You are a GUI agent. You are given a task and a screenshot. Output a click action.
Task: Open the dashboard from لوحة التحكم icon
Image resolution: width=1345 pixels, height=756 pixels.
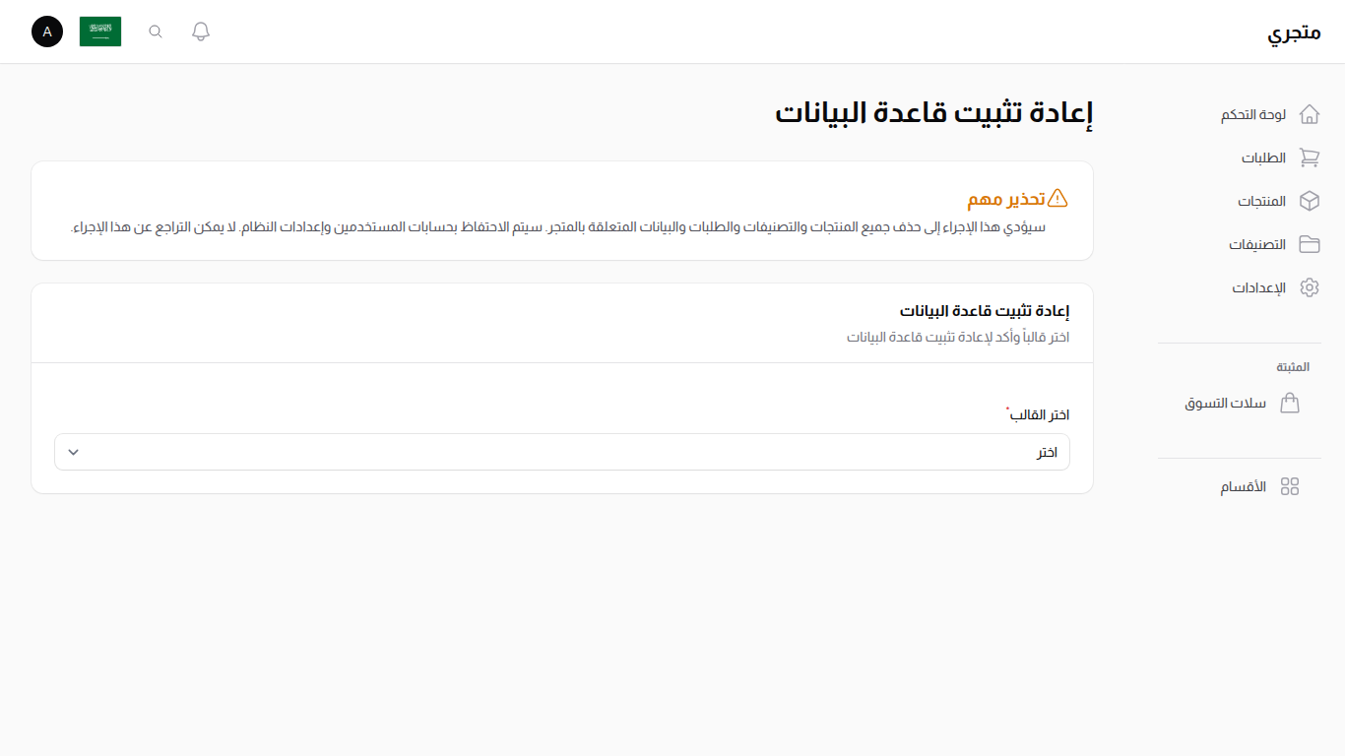point(1310,113)
